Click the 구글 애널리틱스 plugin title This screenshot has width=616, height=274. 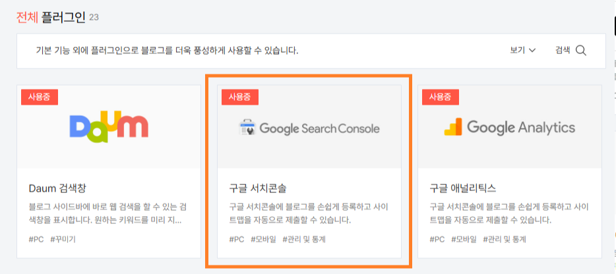tap(463, 188)
